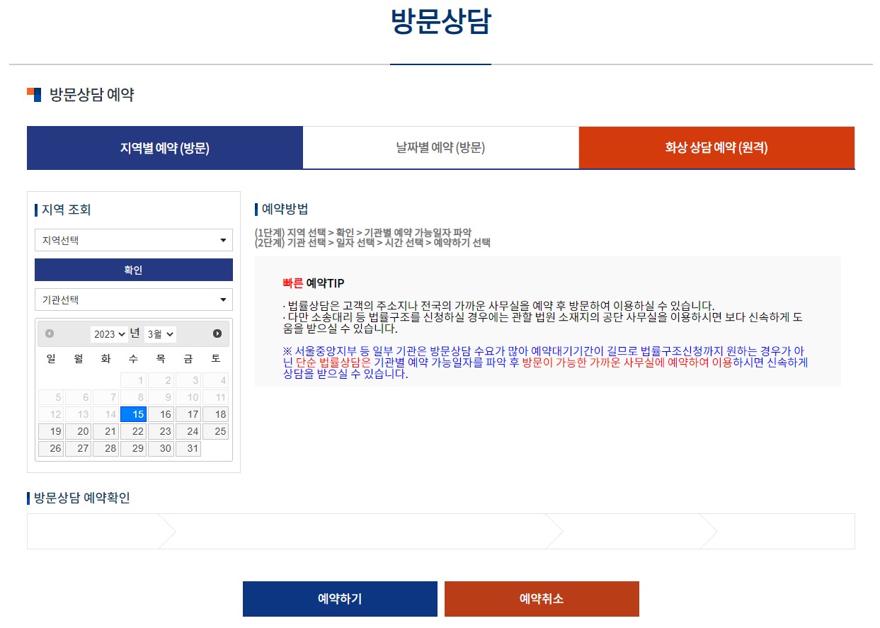Select March 25 on the calendar
The height and width of the screenshot is (628, 880).
[x=216, y=431]
